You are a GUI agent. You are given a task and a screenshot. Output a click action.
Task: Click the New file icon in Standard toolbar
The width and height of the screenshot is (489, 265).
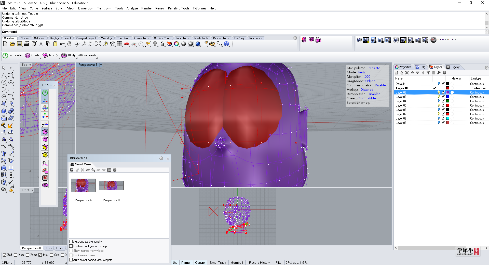click(x=5, y=44)
